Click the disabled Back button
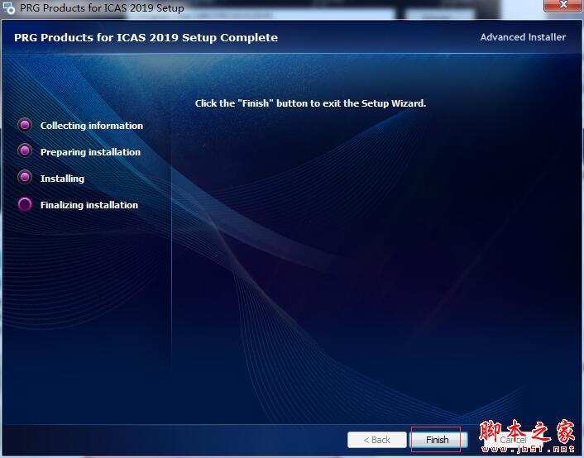This screenshot has width=584, height=458. point(377,440)
